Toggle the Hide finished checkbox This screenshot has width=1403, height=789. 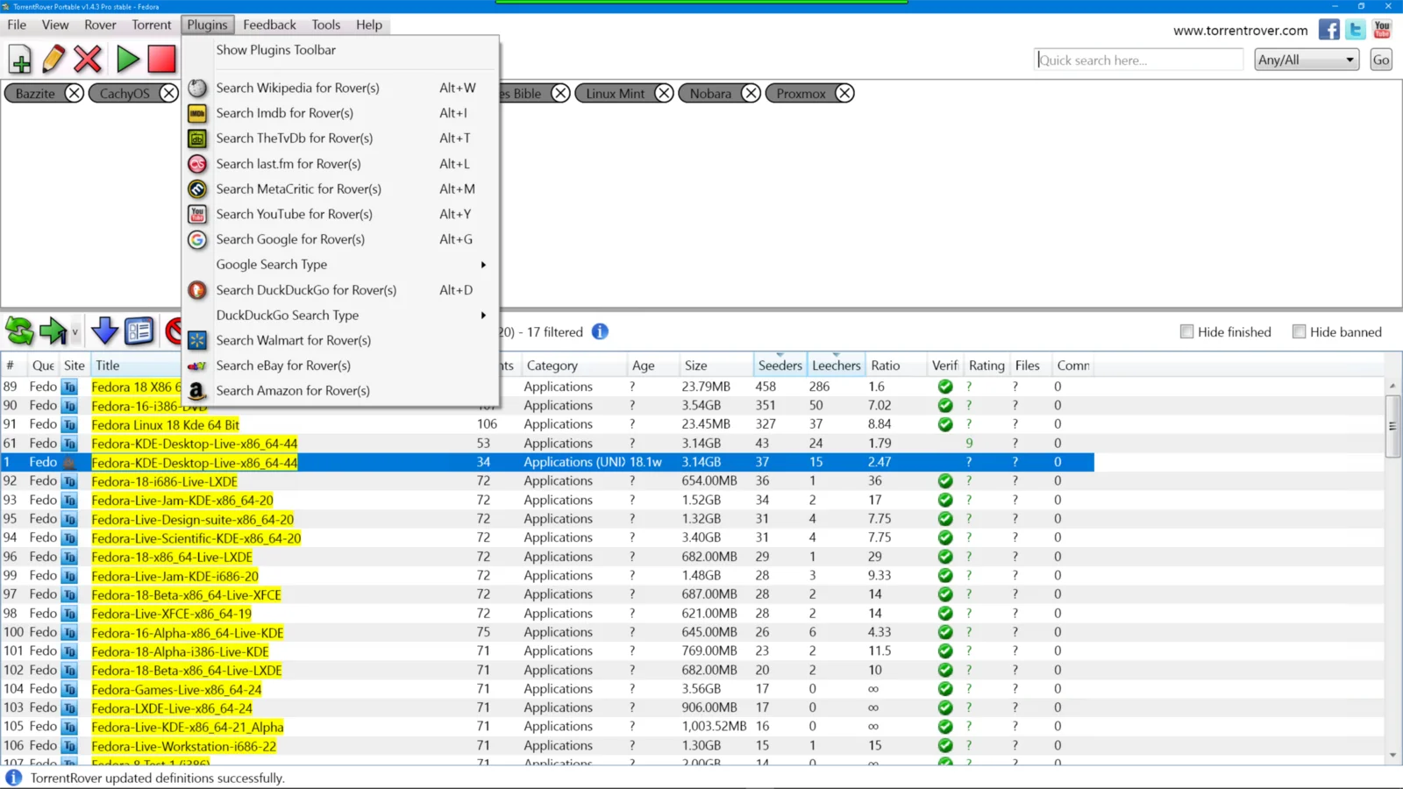1186,331
